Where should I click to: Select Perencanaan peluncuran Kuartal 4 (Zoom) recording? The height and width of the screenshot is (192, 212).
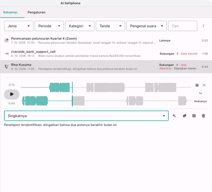pos(106,40)
